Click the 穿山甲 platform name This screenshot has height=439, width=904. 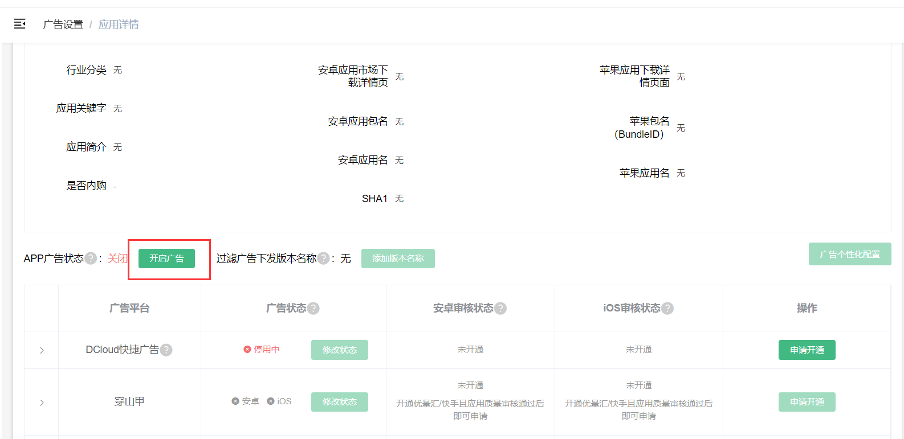pos(129,401)
